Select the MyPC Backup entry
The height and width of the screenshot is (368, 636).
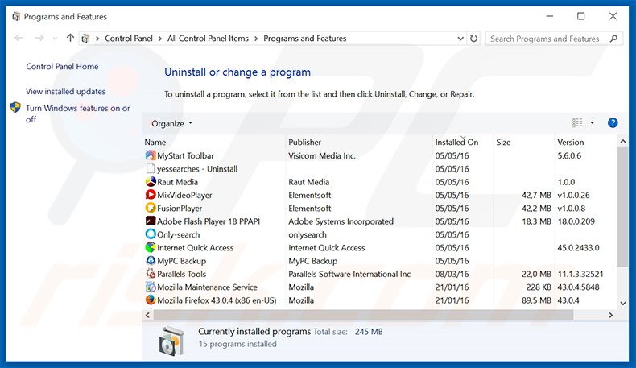click(181, 261)
